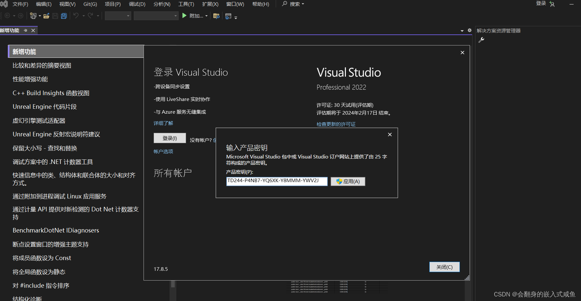The height and width of the screenshot is (301, 581).
Task: Click the 关闭(C) button
Action: (444, 267)
